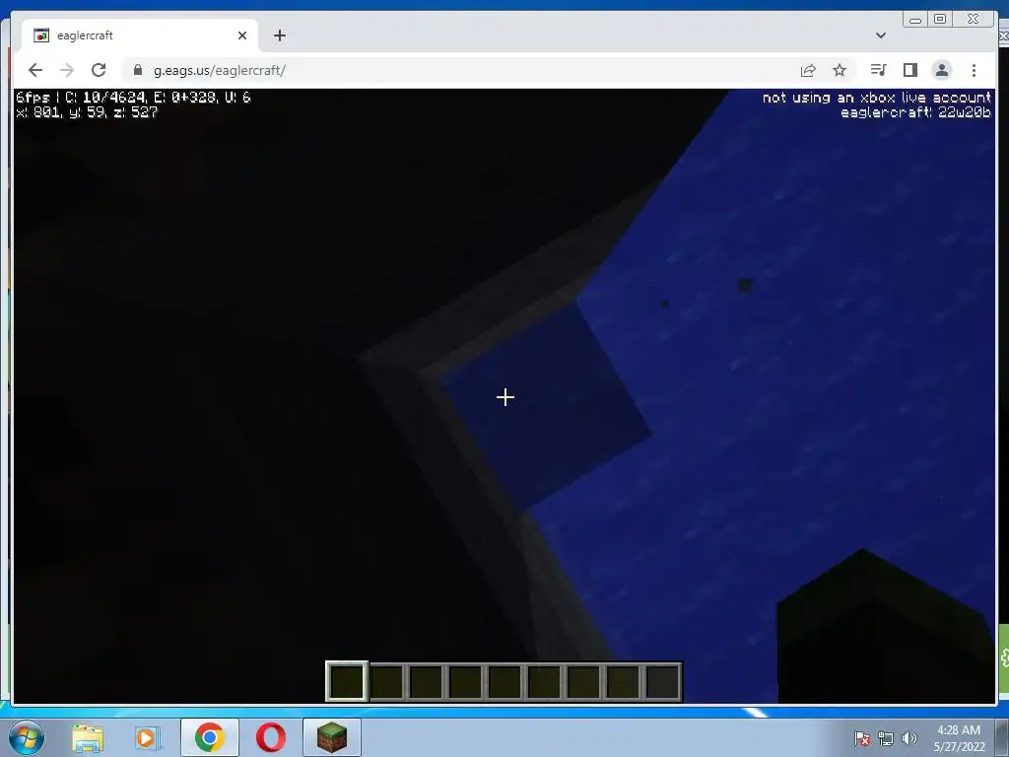This screenshot has height=757, width=1009.
Task: Select the second hotbar slot
Action: click(x=386, y=682)
